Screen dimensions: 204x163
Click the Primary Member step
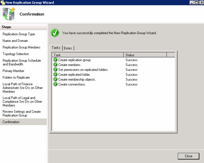click(x=14, y=71)
